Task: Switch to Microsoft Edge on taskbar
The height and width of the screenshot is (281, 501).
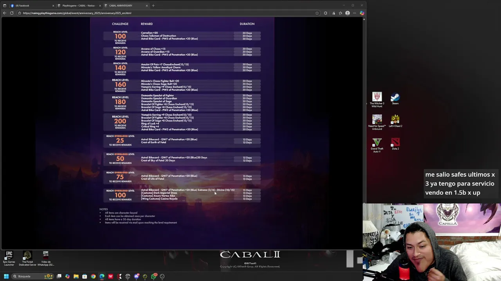Action: point(102,276)
